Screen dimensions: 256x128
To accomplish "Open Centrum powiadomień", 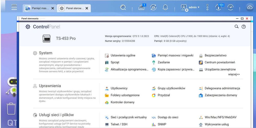I will click(220, 62).
